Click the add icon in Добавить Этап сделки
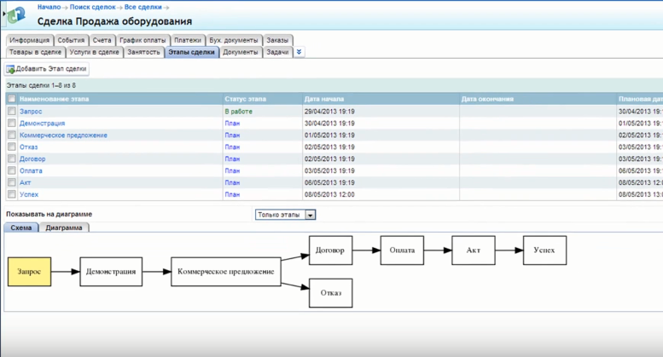The image size is (663, 357). coord(10,69)
